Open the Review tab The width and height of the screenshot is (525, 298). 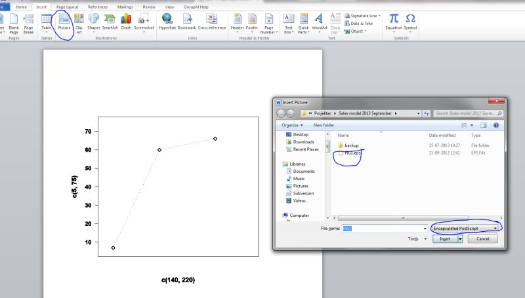click(x=149, y=7)
